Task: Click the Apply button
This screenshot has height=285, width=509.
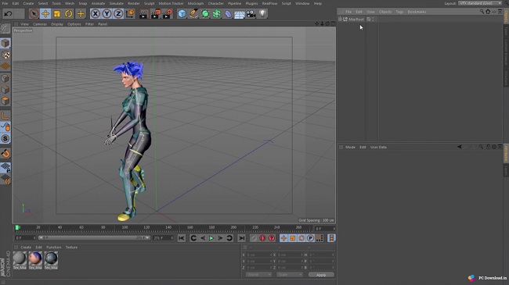Action: [x=321, y=275]
